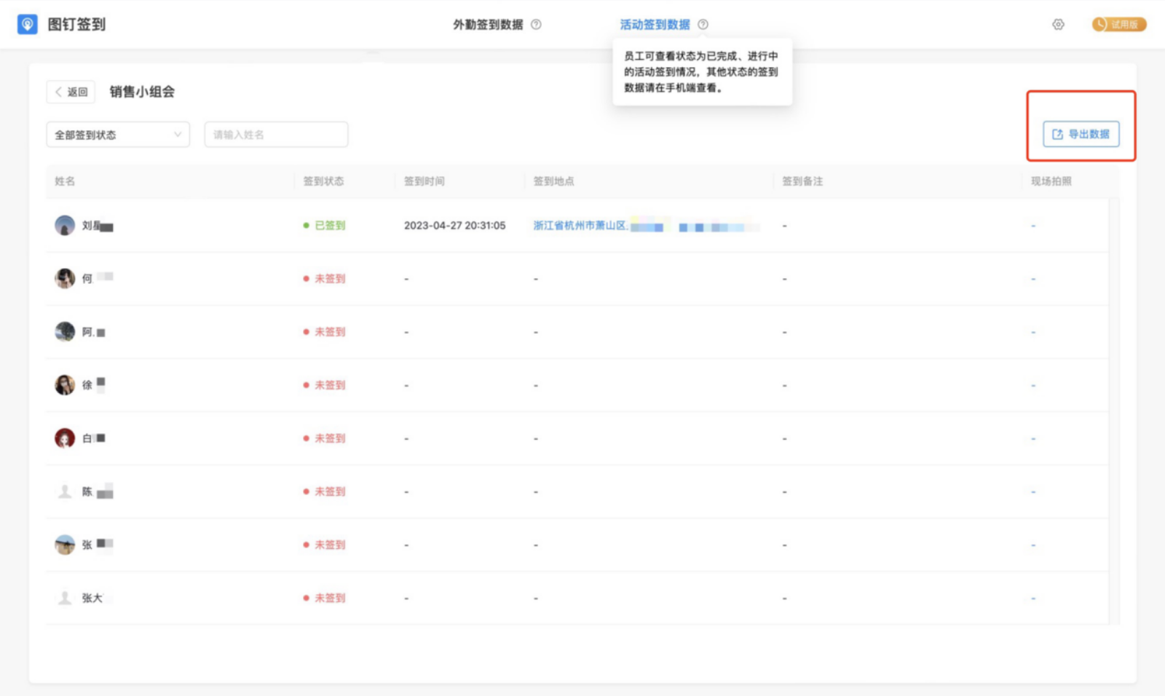Open the 浙江省杭州市萧山区 location link

[x=580, y=226]
